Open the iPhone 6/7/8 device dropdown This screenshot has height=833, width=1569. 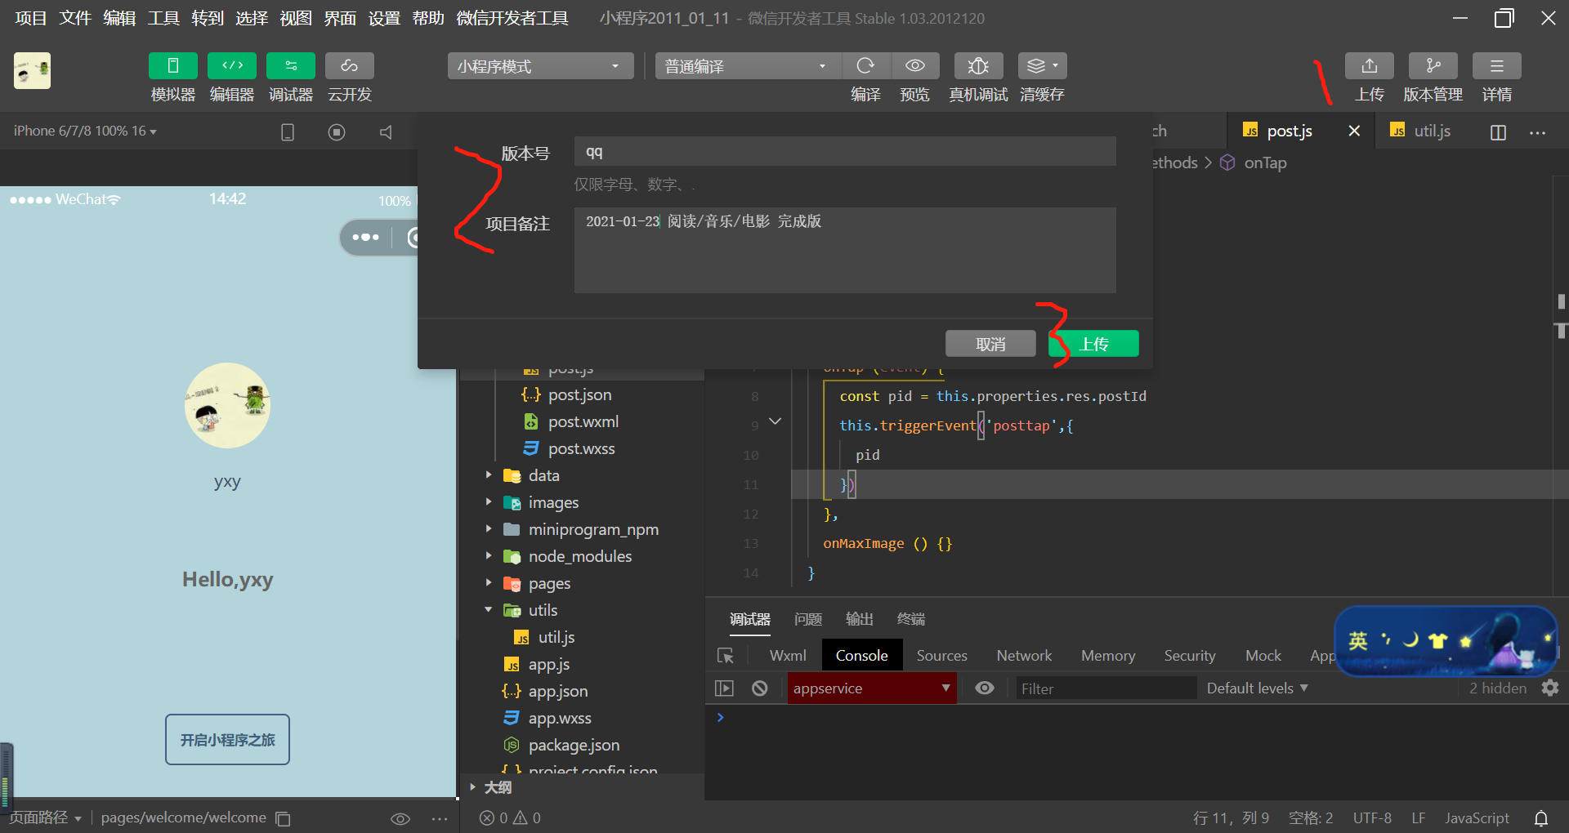85,131
